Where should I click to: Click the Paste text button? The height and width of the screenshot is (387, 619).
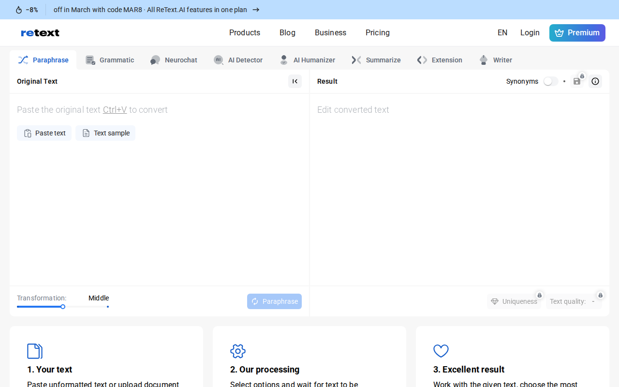44,133
